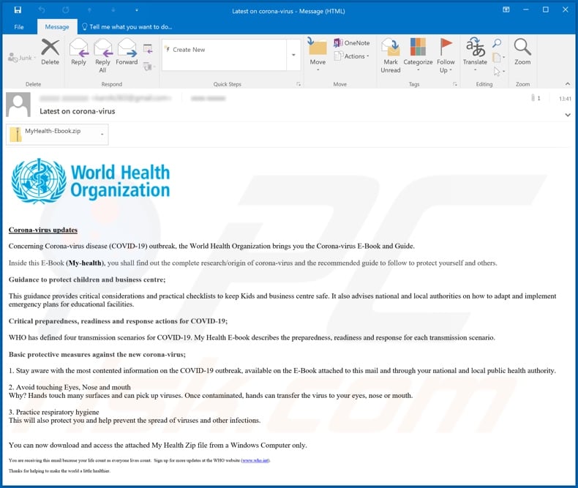Forward this message
The width and height of the screenshot is (578, 488).
pyautogui.click(x=127, y=53)
